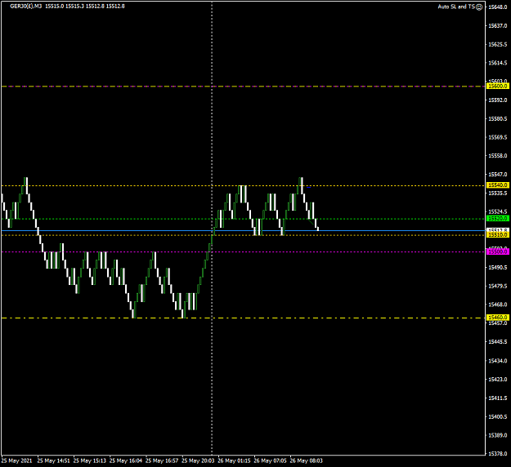
Task: Click the 15378.0 price scale value
Action: [498, 453]
